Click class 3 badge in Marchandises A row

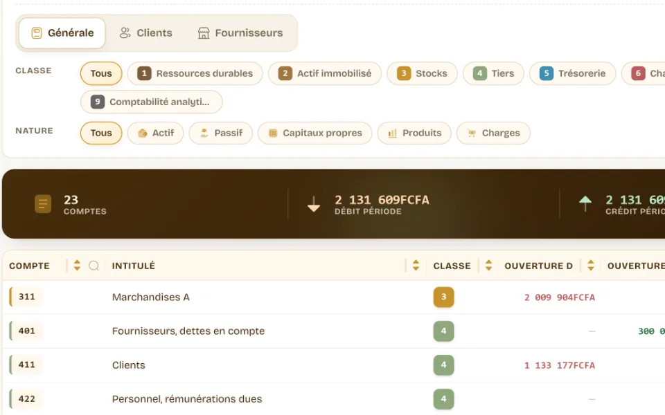click(x=443, y=297)
